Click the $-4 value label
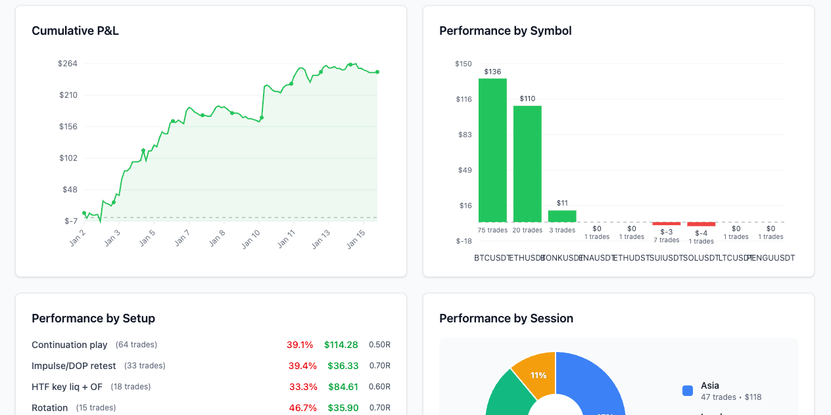This screenshot has height=415, width=831. coord(701,233)
